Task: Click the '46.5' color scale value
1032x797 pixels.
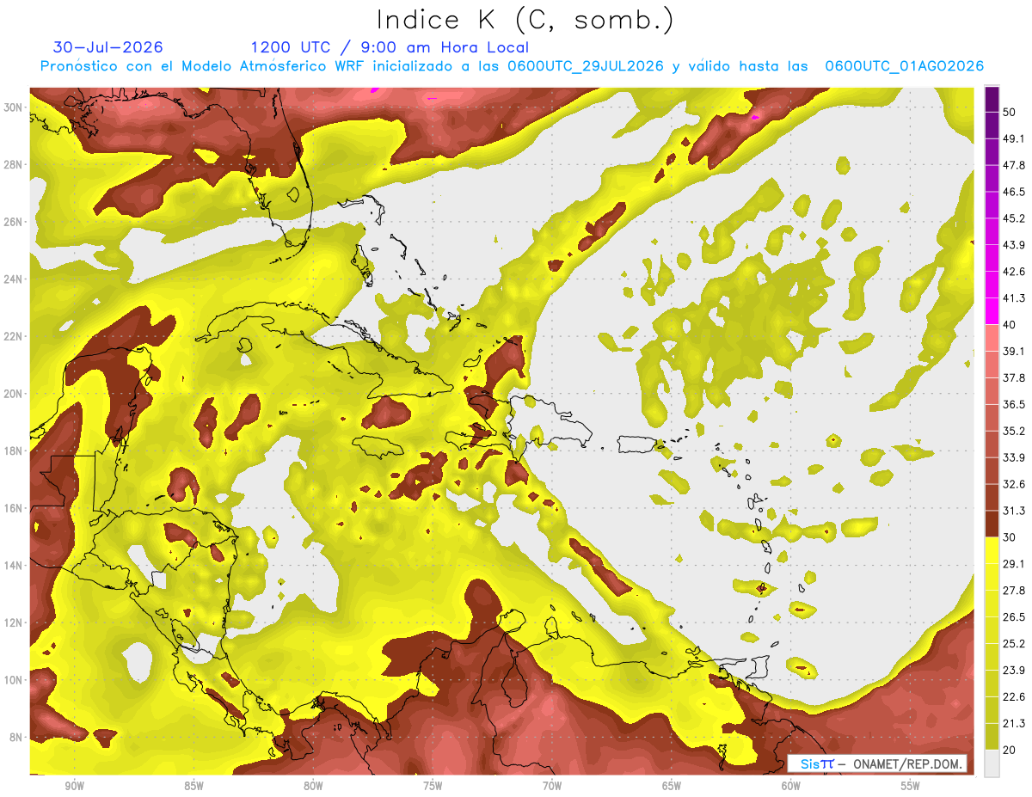Action: point(1014,192)
